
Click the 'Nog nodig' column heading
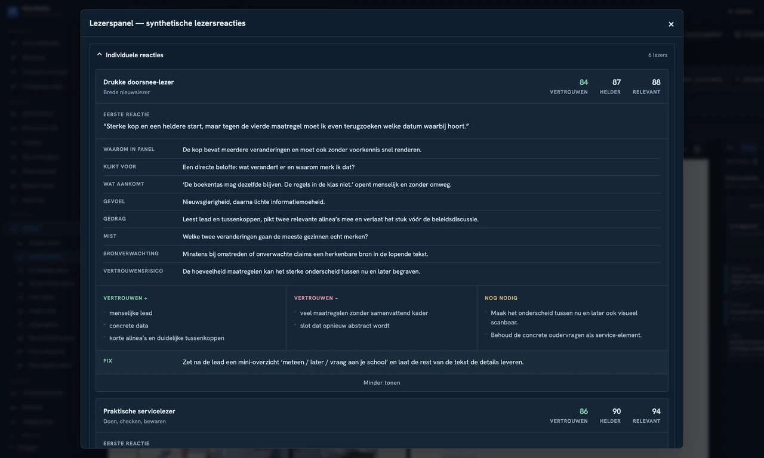pyautogui.click(x=501, y=298)
